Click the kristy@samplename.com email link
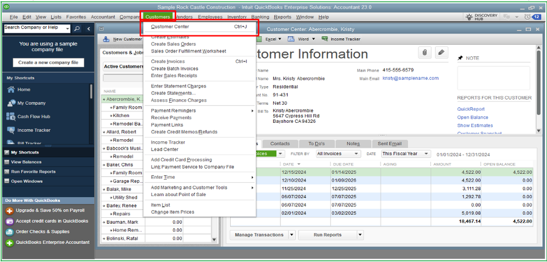Screen dimensions: 547x262 (x=411, y=78)
